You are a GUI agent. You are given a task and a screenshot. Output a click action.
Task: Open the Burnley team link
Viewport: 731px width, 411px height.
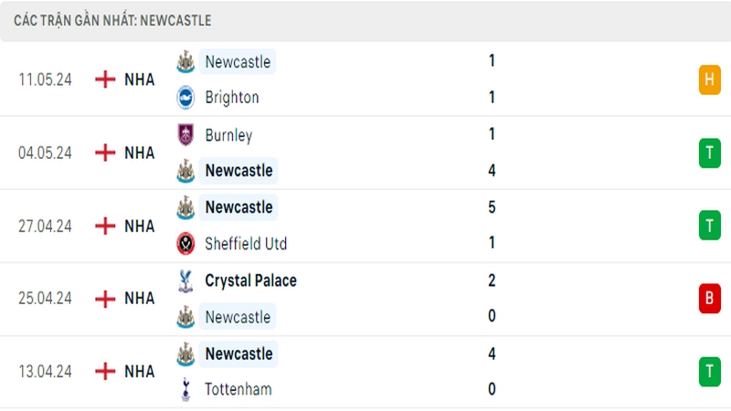tap(228, 135)
